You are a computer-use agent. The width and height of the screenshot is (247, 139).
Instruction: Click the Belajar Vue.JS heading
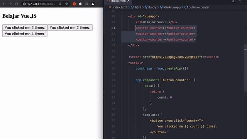[19, 16]
